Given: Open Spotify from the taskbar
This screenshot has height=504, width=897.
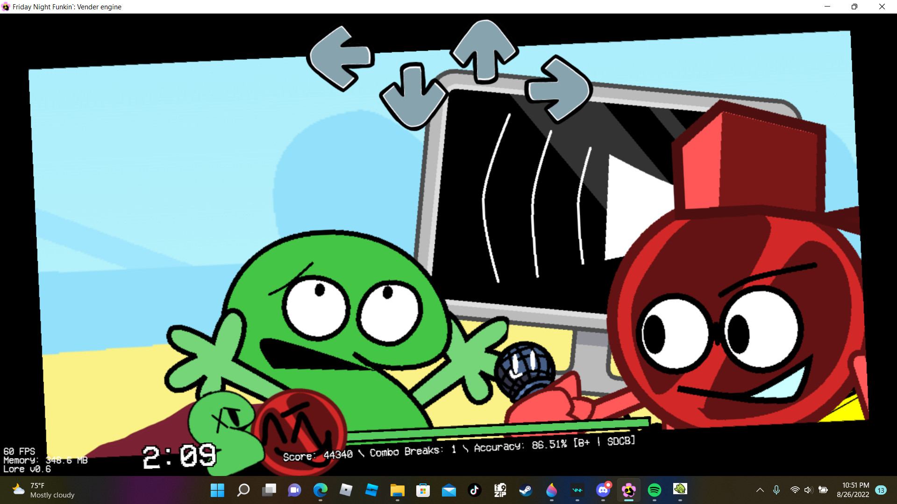Looking at the screenshot, I should pyautogui.click(x=654, y=490).
